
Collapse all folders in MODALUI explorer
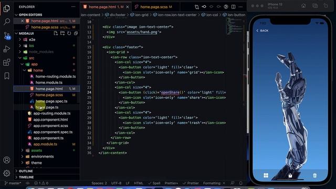coord(76,34)
